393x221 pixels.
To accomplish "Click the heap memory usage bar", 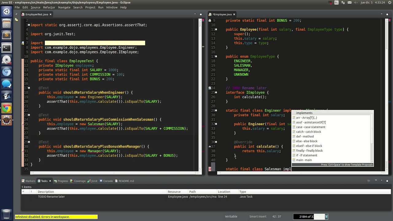I will pyautogui.click(x=308, y=217).
